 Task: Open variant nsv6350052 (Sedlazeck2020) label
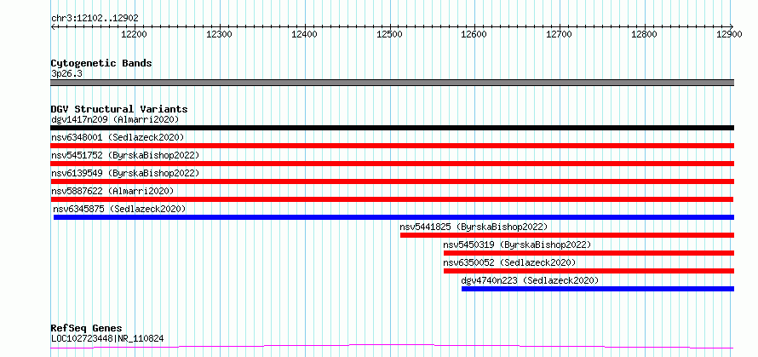[x=509, y=262]
